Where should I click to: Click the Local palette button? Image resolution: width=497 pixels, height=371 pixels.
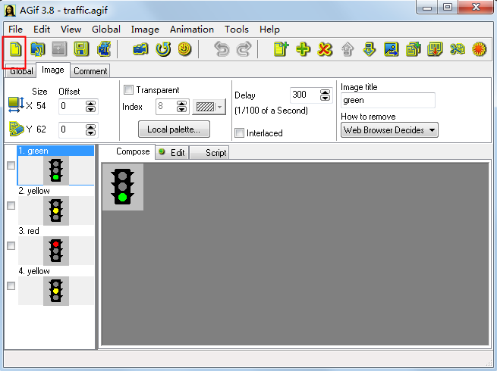point(174,129)
